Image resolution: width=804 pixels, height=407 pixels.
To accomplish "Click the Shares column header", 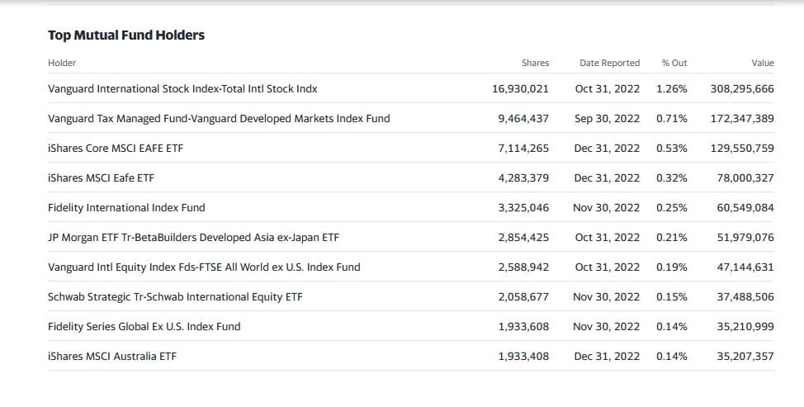I will (535, 63).
